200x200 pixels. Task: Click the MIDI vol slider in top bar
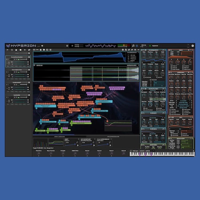(x=144, y=47)
